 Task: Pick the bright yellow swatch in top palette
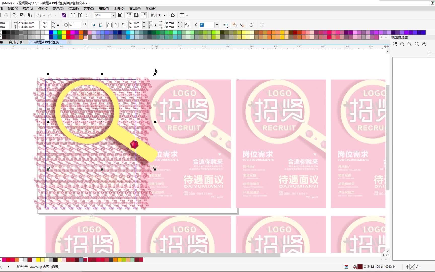point(64,32)
